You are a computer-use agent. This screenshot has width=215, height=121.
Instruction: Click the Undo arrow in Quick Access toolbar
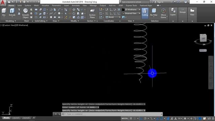point(28,2)
